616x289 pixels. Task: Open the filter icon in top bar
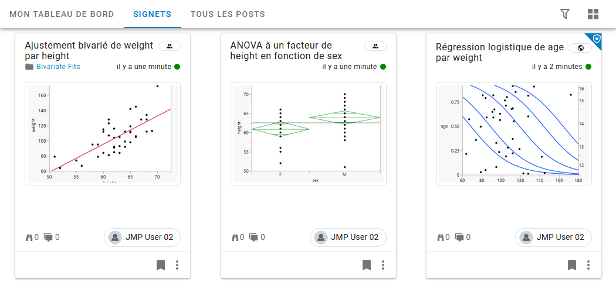565,14
